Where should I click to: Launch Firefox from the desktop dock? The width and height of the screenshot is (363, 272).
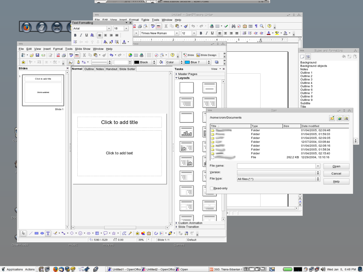(26, 28)
